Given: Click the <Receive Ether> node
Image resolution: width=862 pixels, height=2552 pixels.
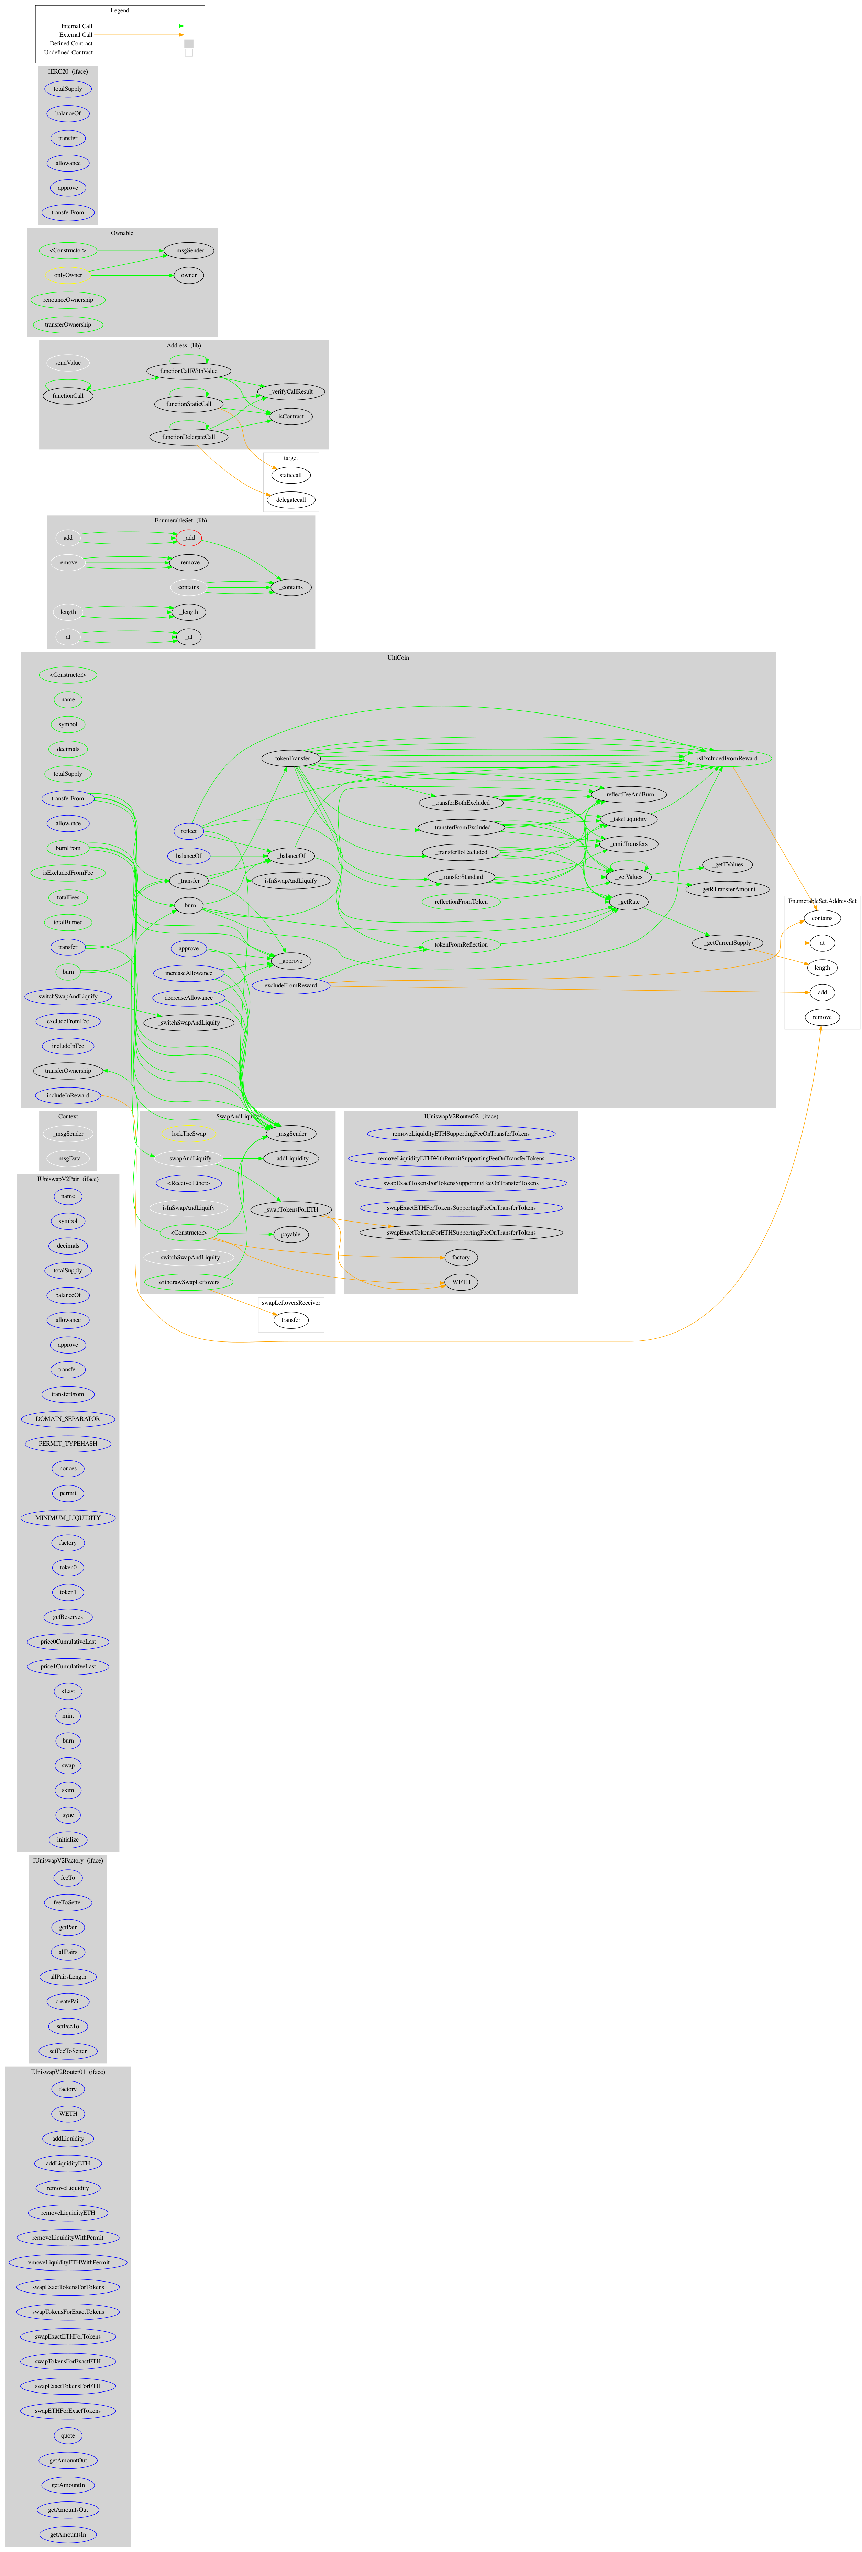Looking at the screenshot, I should coord(188,1183).
